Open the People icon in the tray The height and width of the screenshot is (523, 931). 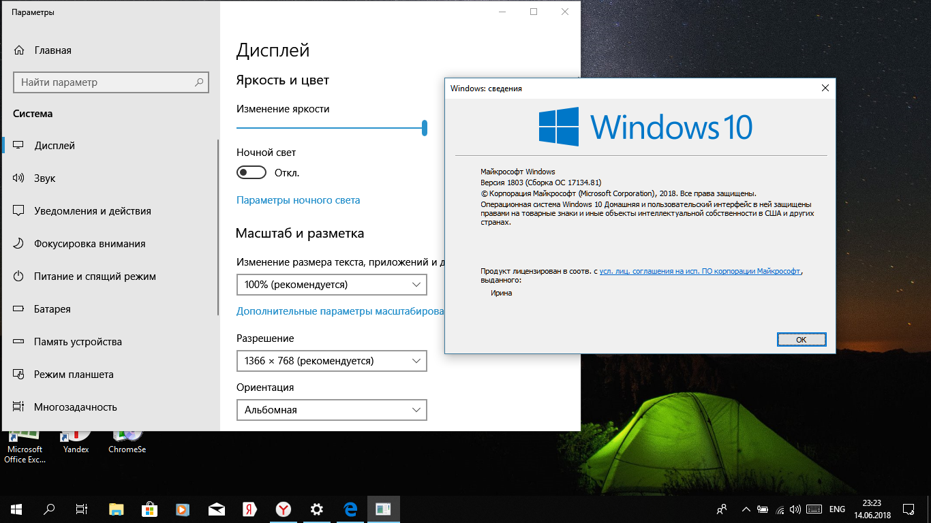(x=722, y=509)
